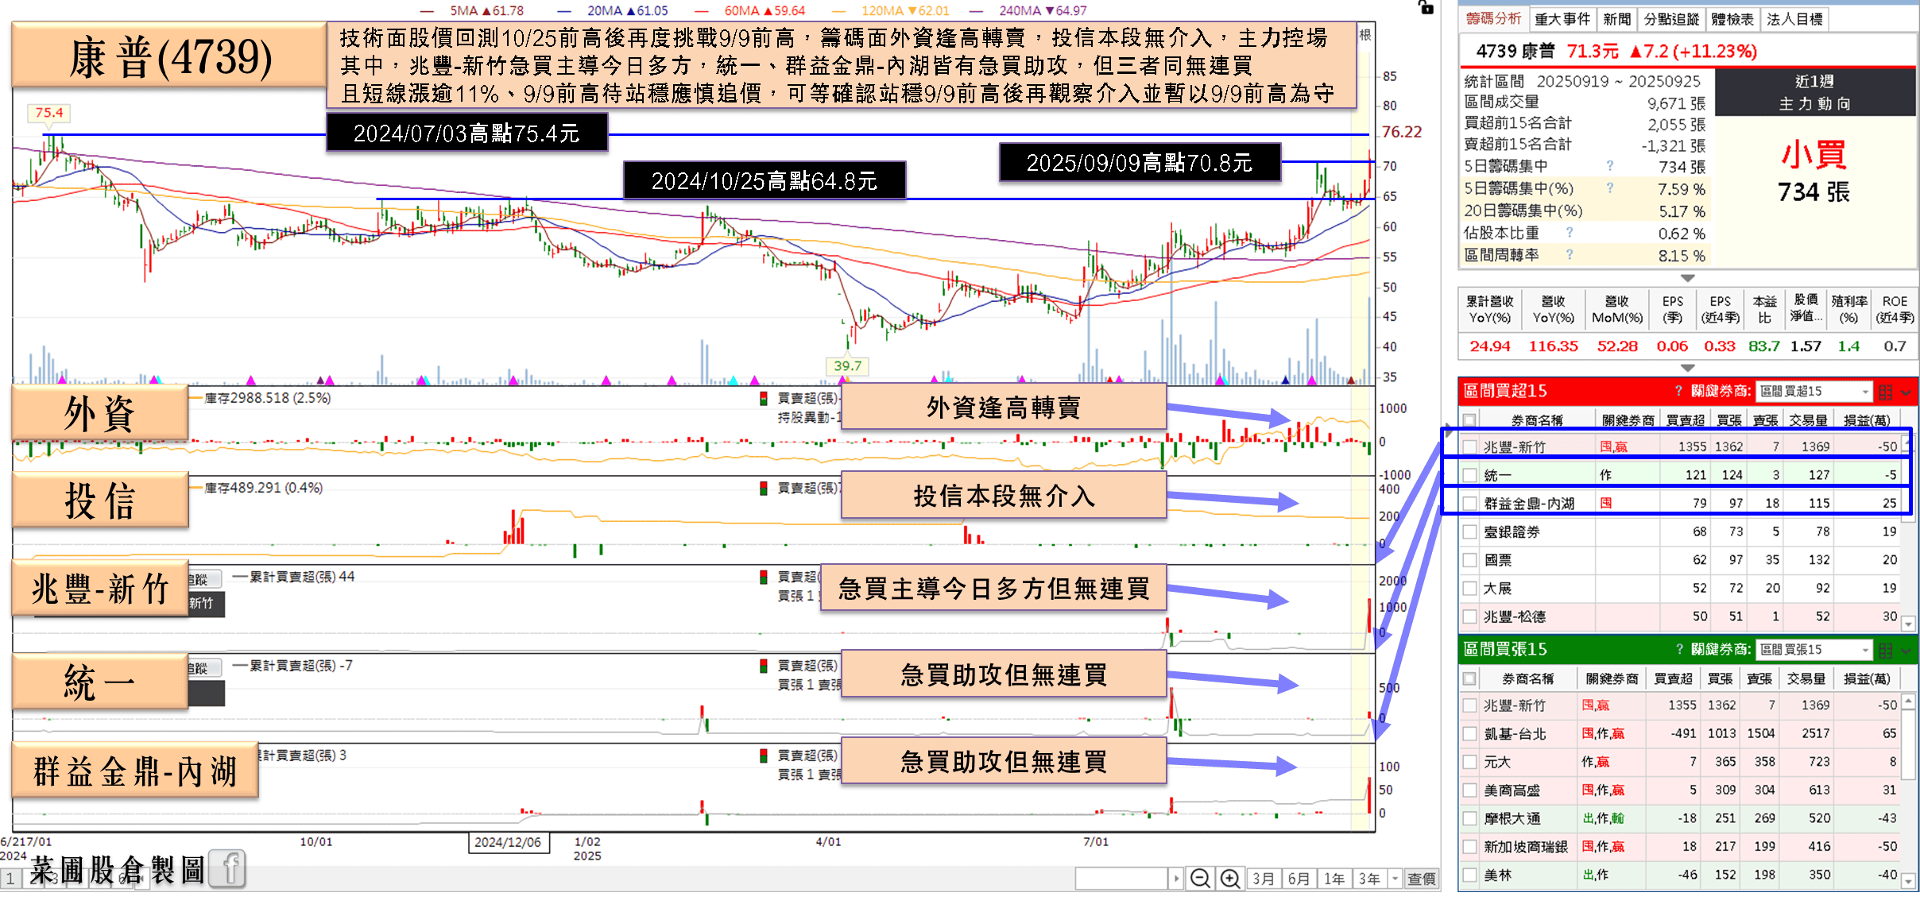Check 臺銀證券 row checkbox

click(x=1469, y=531)
